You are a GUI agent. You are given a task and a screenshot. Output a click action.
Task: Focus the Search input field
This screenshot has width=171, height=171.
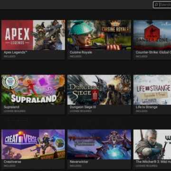point(162,5)
